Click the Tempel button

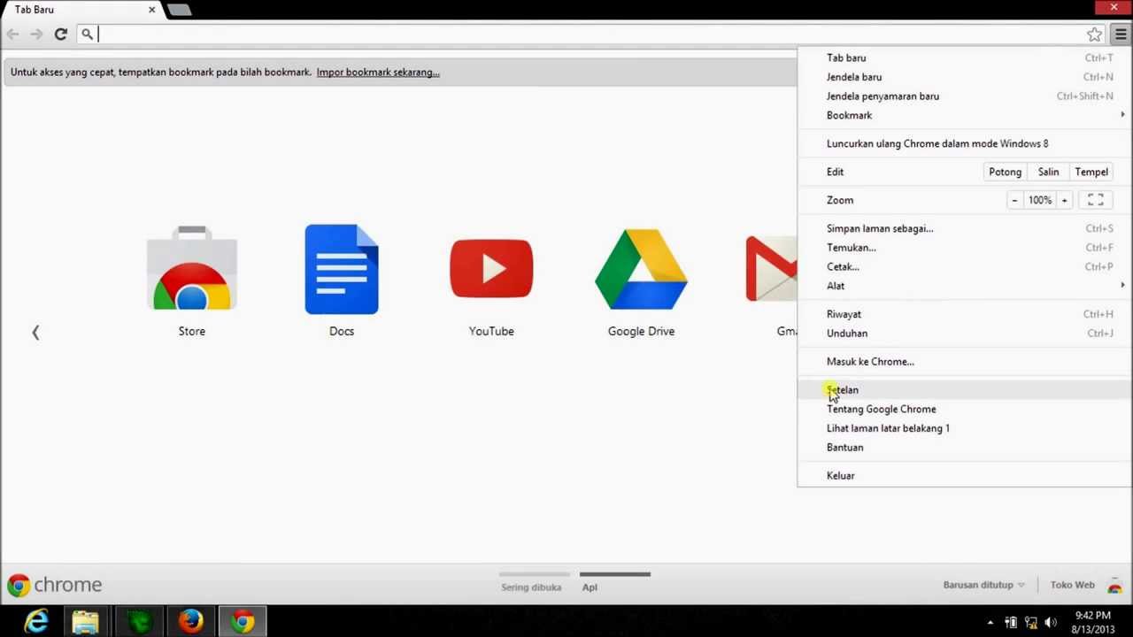tap(1091, 172)
